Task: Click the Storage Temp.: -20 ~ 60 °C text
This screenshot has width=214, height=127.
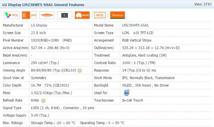Action: point(53,123)
